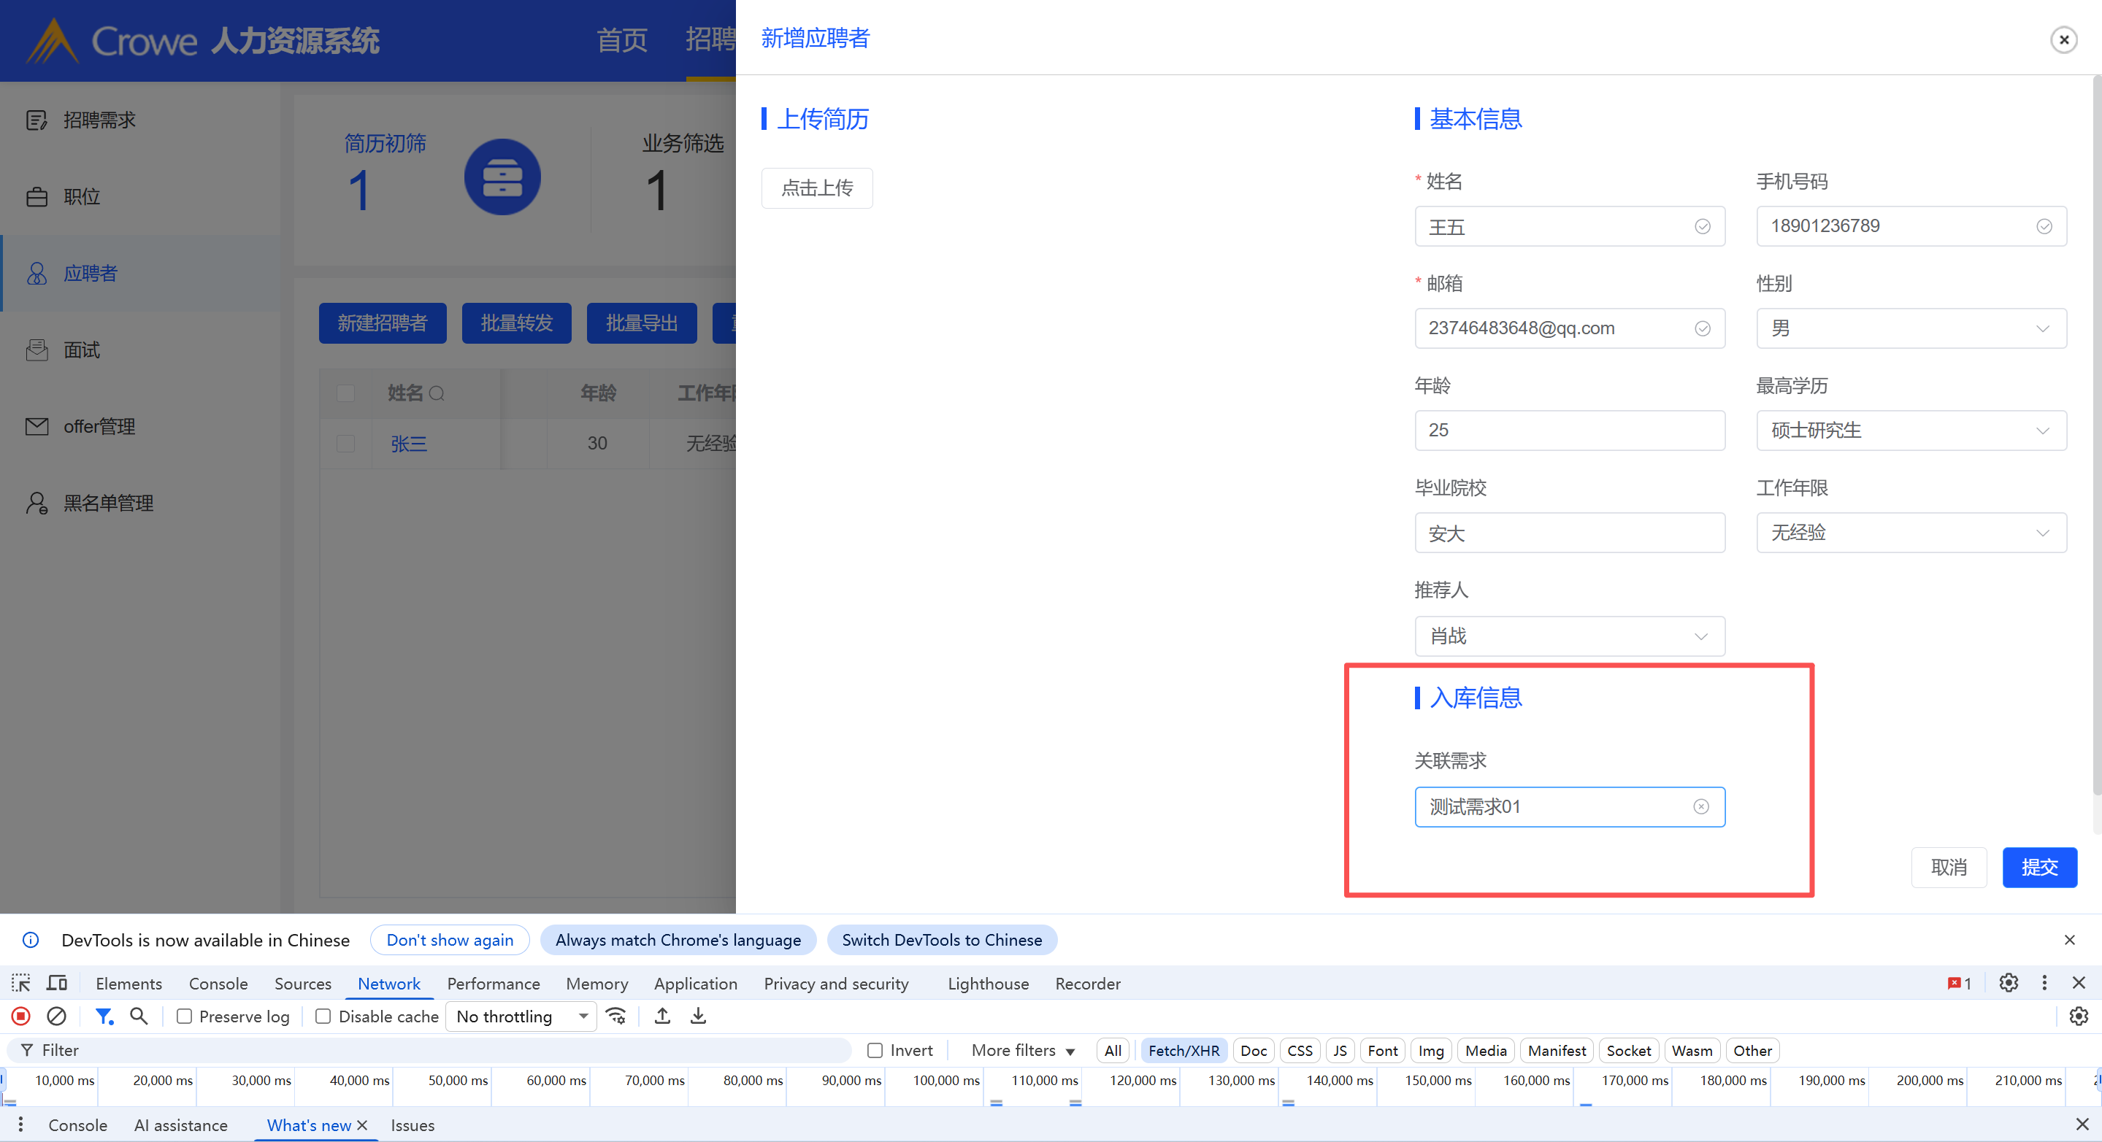Open the No throttling dropdown
2102x1142 pixels.
click(x=522, y=1016)
